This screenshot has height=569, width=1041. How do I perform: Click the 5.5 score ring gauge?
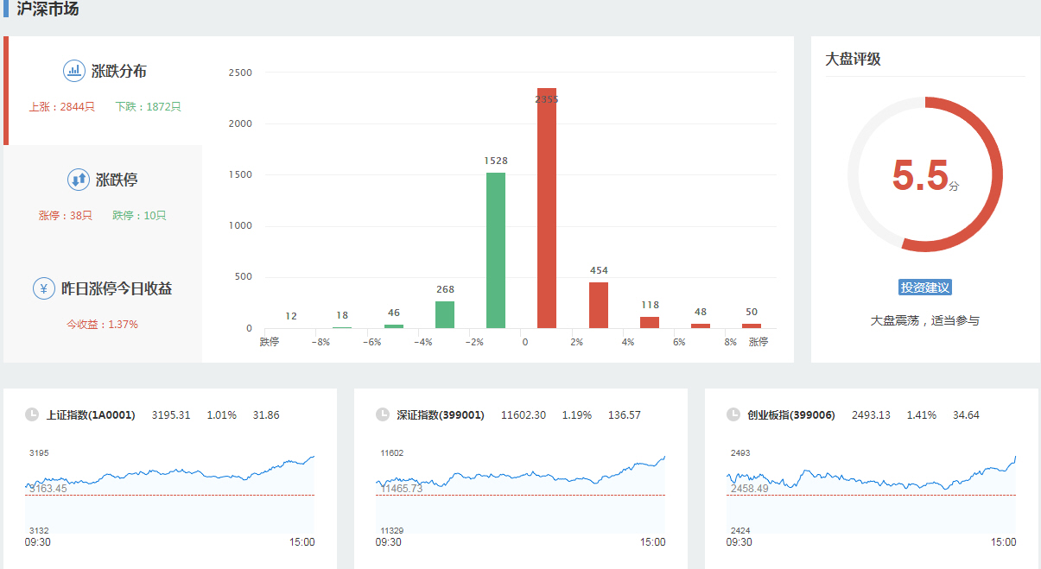pyautogui.click(x=924, y=175)
